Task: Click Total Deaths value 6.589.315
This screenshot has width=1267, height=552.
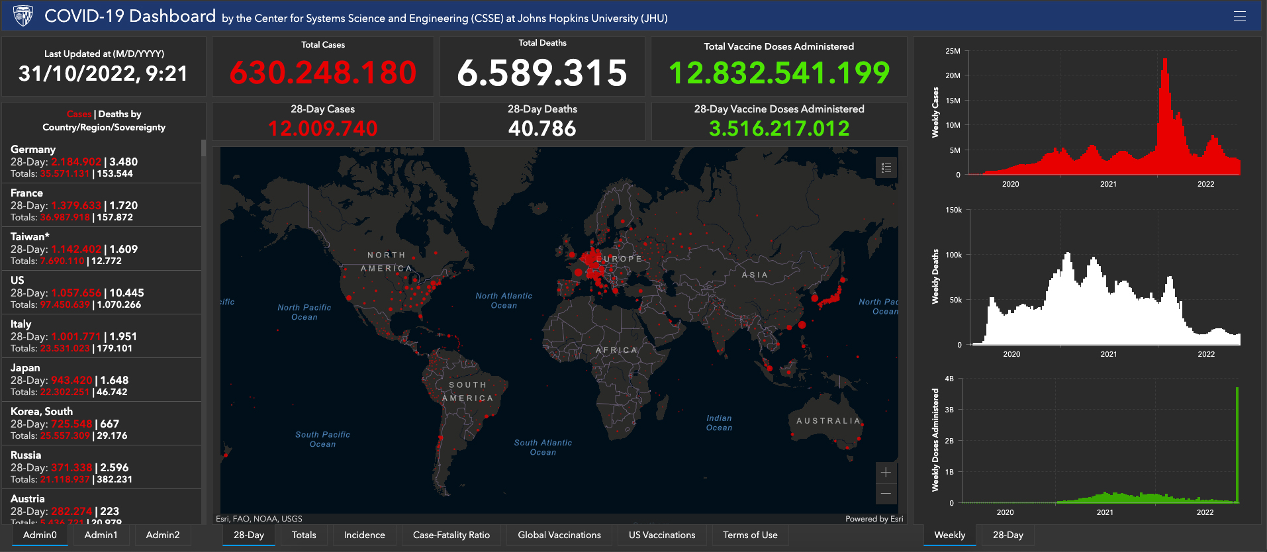Action: tap(542, 73)
